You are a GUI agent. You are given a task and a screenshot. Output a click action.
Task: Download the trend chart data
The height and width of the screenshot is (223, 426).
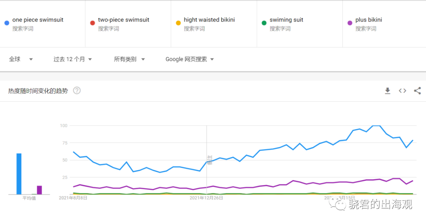tap(387, 91)
